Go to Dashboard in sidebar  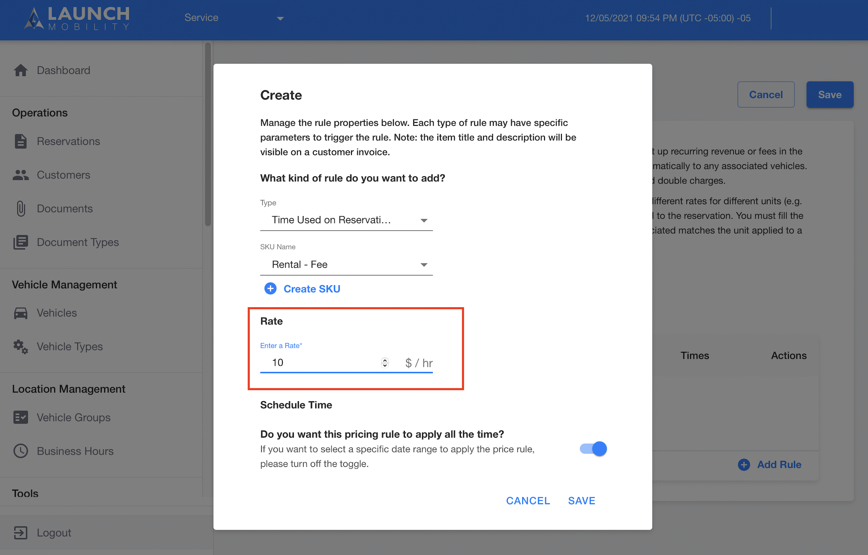click(x=64, y=70)
